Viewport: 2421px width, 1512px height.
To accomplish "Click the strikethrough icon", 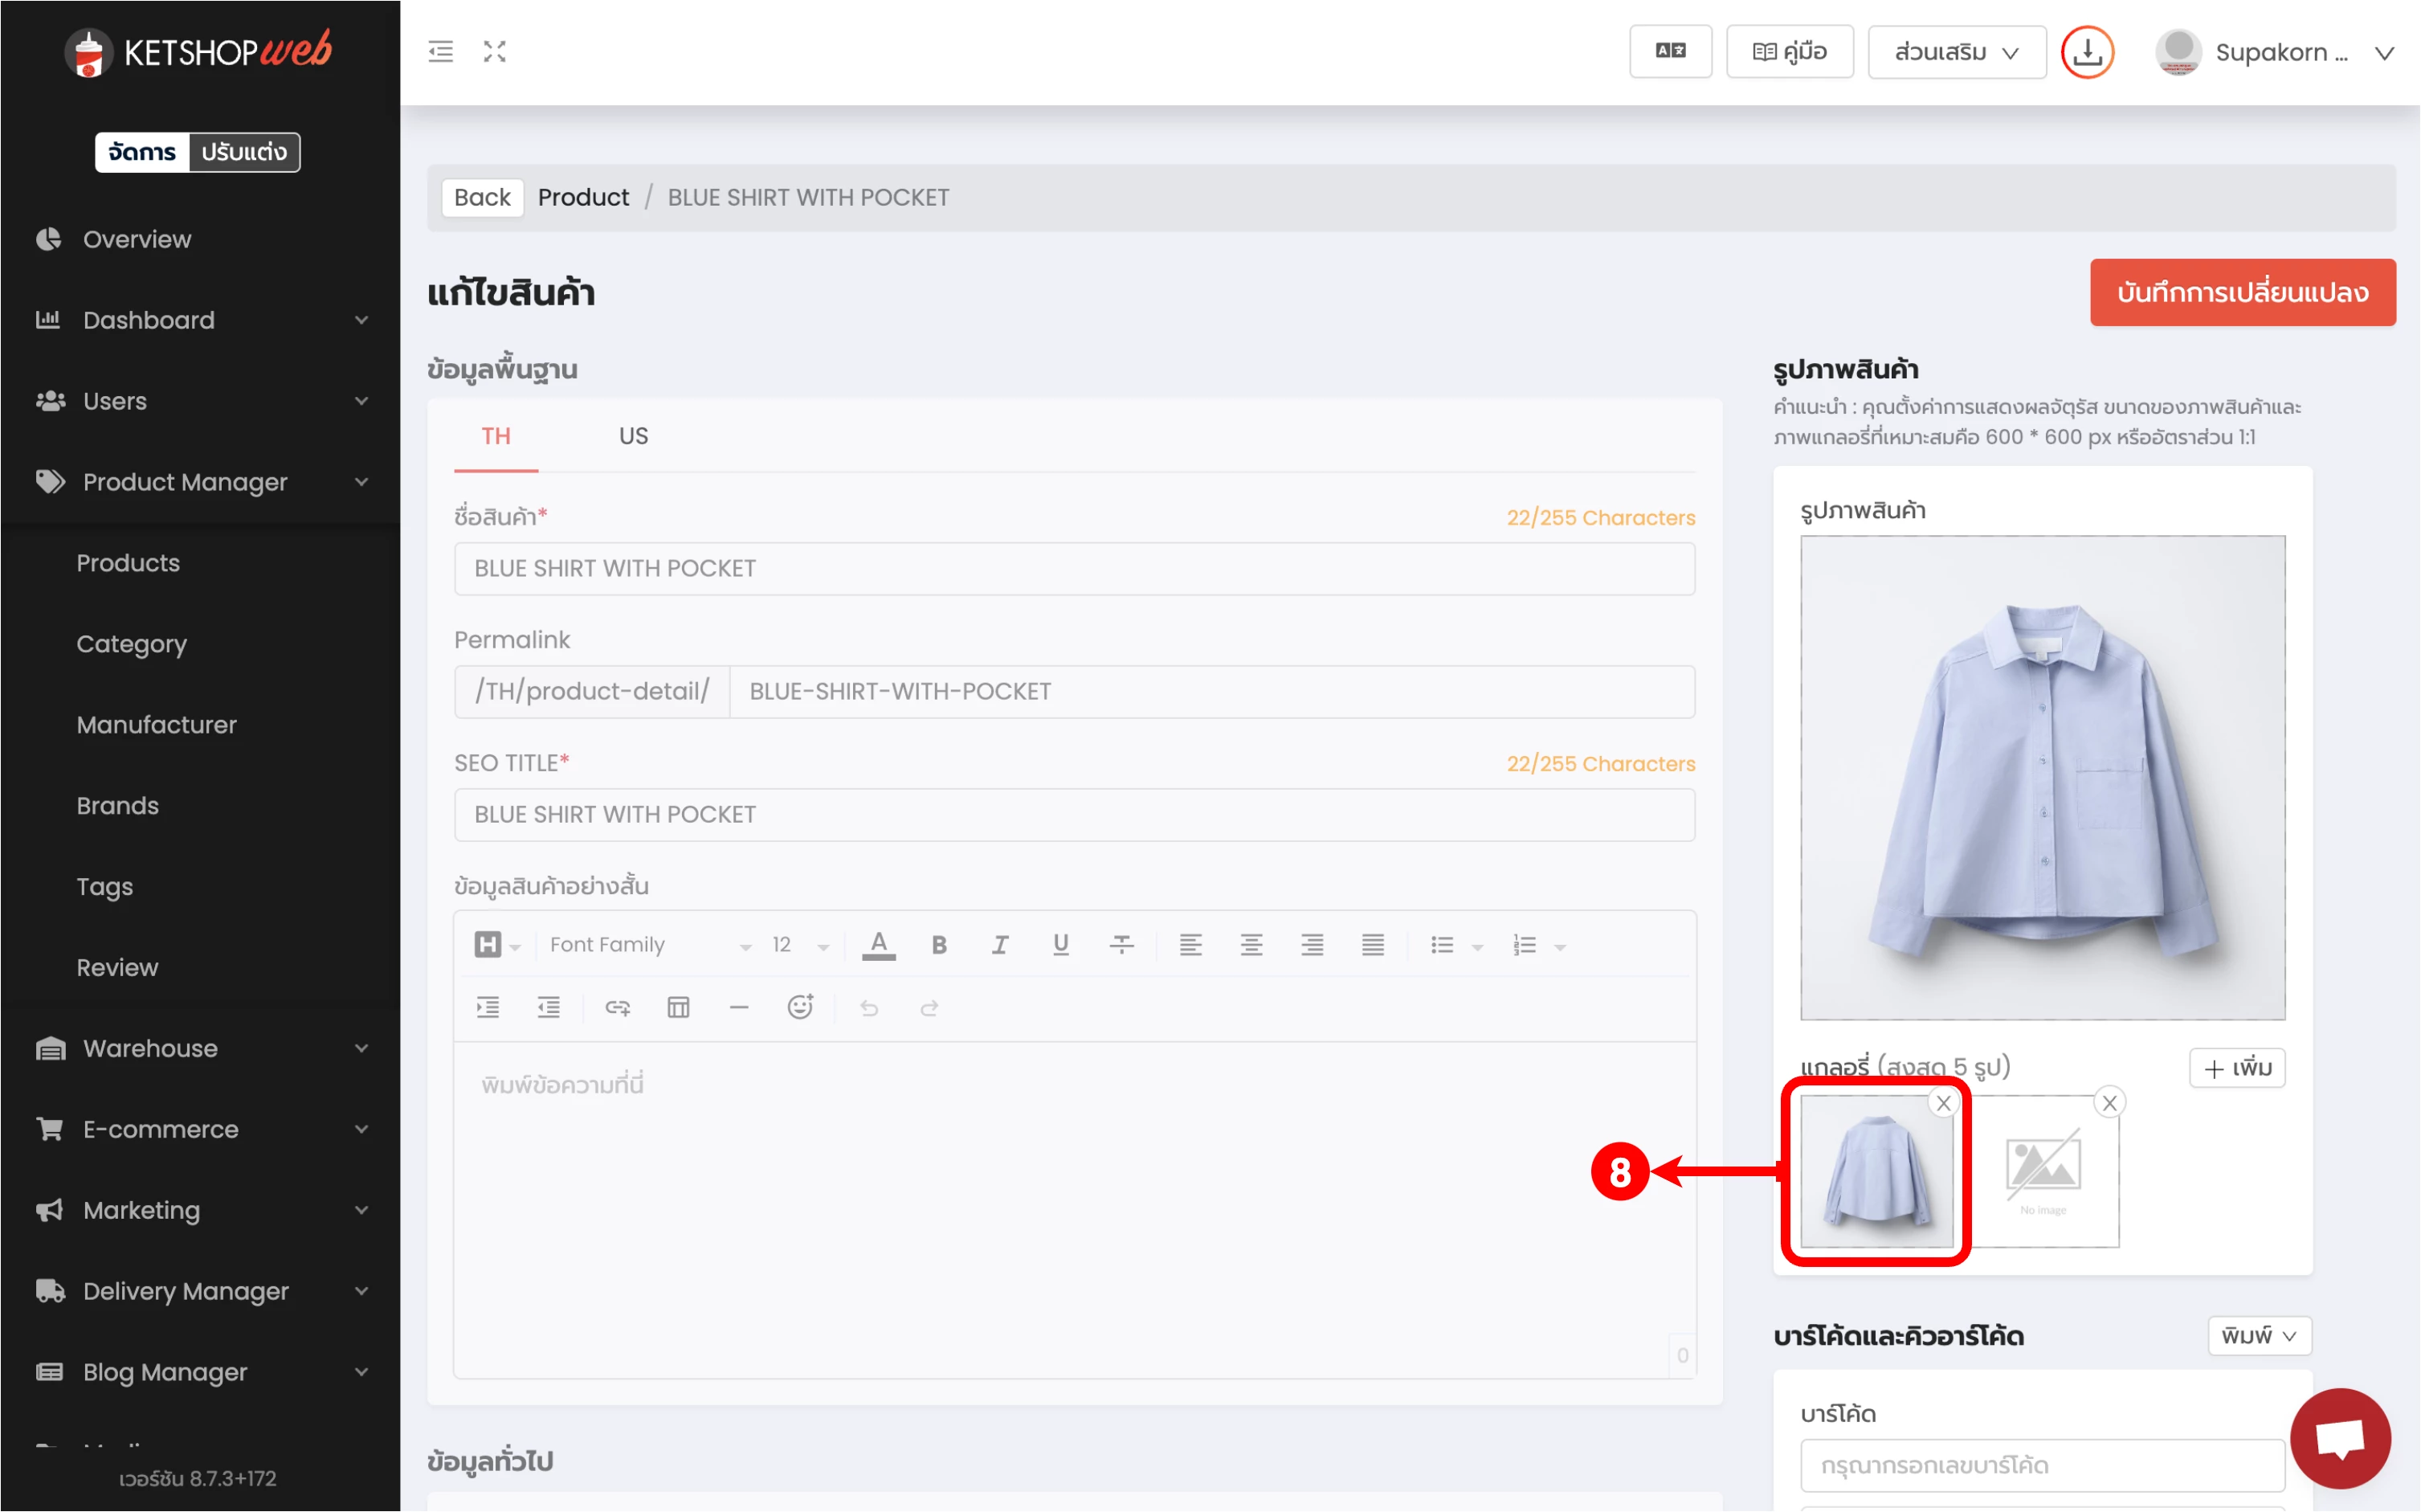I will click(1121, 944).
